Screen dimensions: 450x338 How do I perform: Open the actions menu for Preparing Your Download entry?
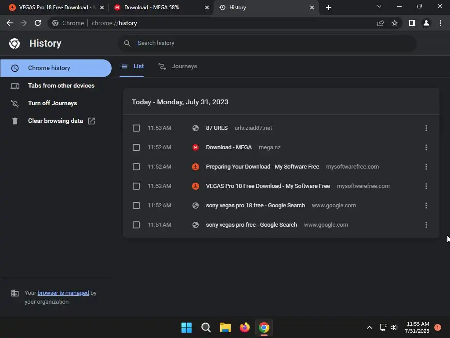[426, 167]
